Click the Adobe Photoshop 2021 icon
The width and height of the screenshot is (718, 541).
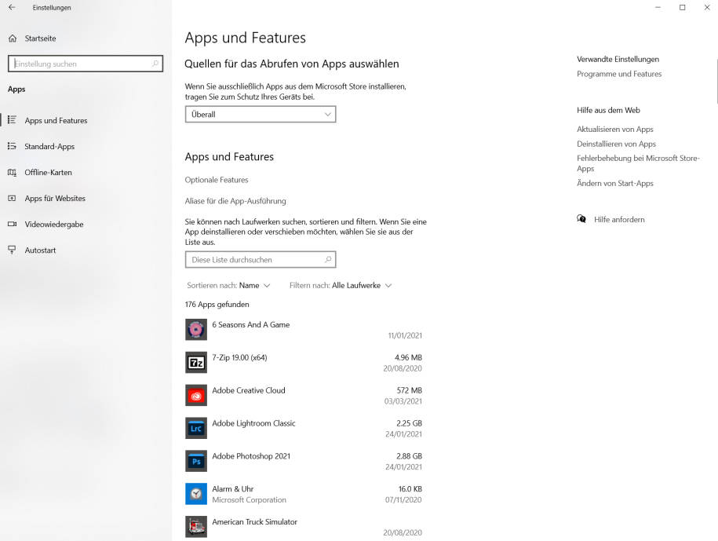coord(196,461)
